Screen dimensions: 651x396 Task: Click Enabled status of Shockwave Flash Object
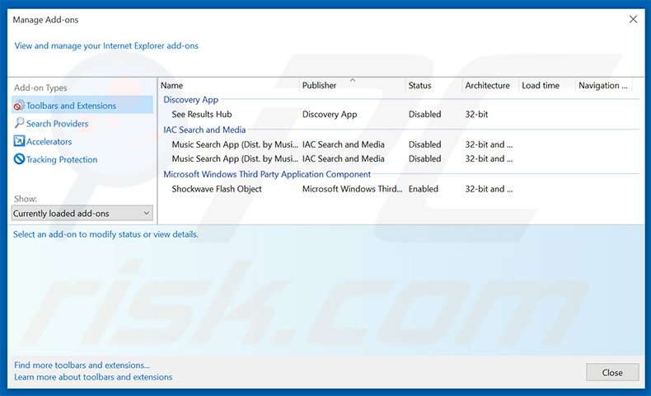pos(423,189)
